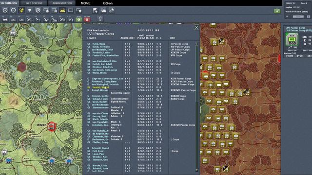Click the red circle end-turn button
Image resolution: width=312 pixels, height=175 pixels.
tap(87, 19)
